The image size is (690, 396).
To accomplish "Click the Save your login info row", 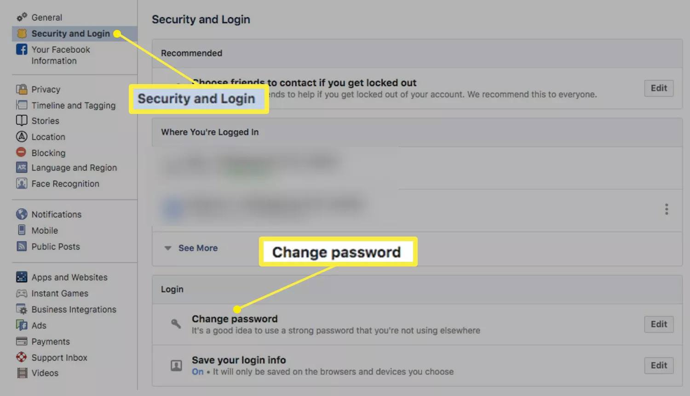I will click(322, 366).
